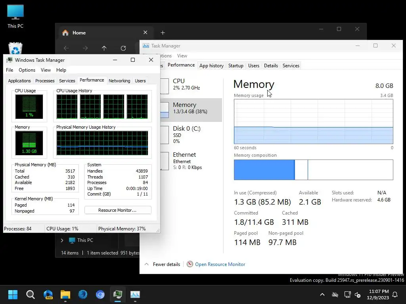The width and height of the screenshot is (406, 304).
Task: Switch to Startup tab
Action: click(x=236, y=66)
